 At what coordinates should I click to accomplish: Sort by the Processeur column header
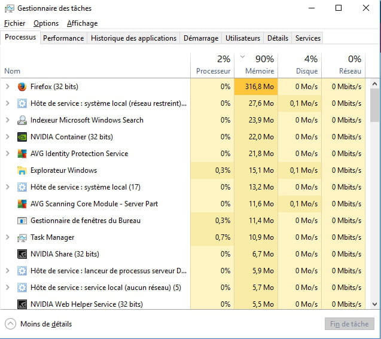(x=212, y=66)
